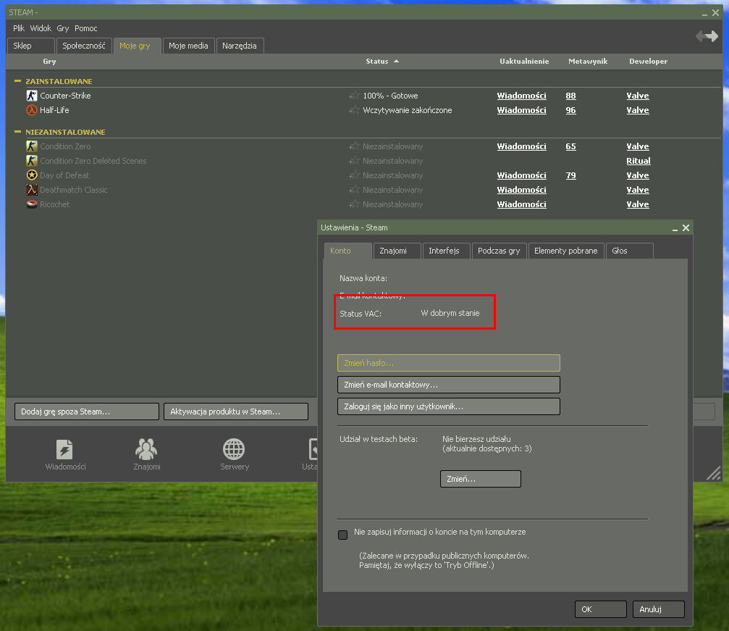Click the Half-Life lambda icon
The height and width of the screenshot is (631, 729).
click(x=32, y=110)
